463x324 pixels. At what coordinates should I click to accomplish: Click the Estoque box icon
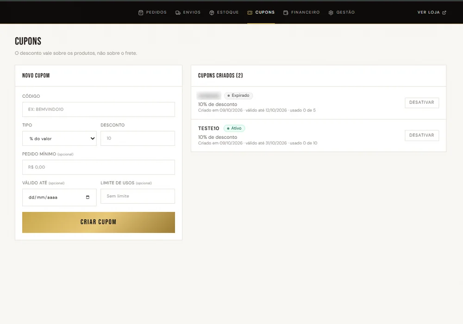[212, 12]
